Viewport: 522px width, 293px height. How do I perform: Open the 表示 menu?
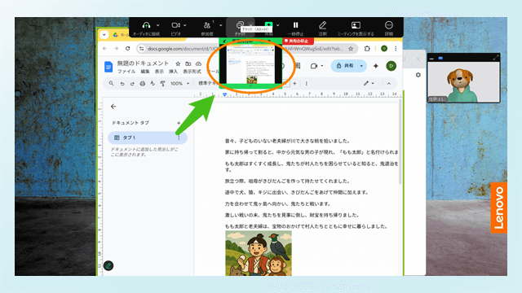click(159, 72)
